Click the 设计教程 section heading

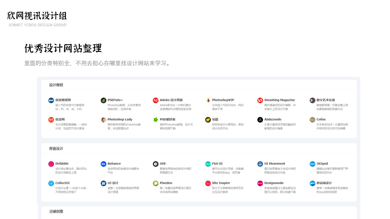56,85
